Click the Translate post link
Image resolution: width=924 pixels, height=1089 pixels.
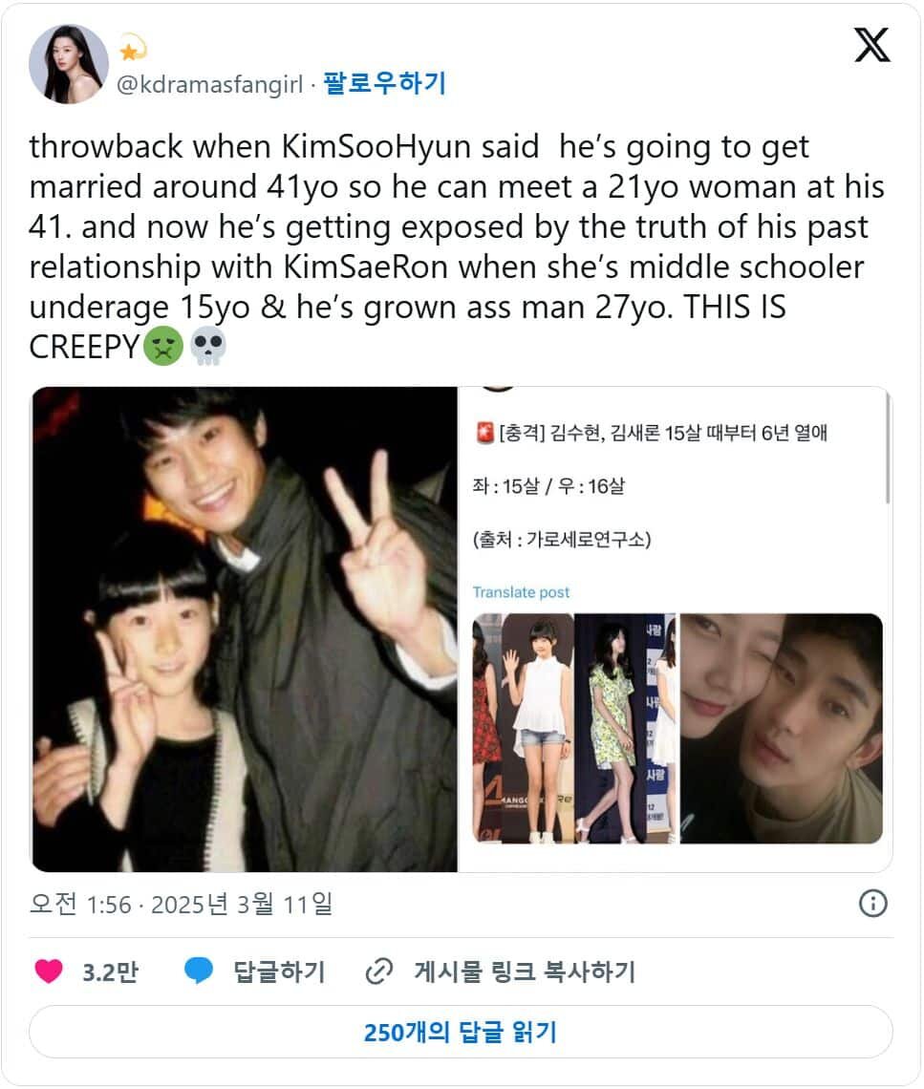[x=521, y=592]
